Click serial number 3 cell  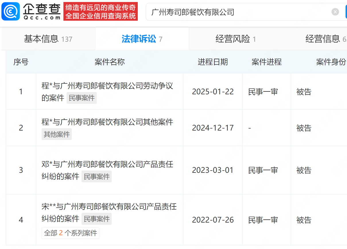[x=21, y=170]
